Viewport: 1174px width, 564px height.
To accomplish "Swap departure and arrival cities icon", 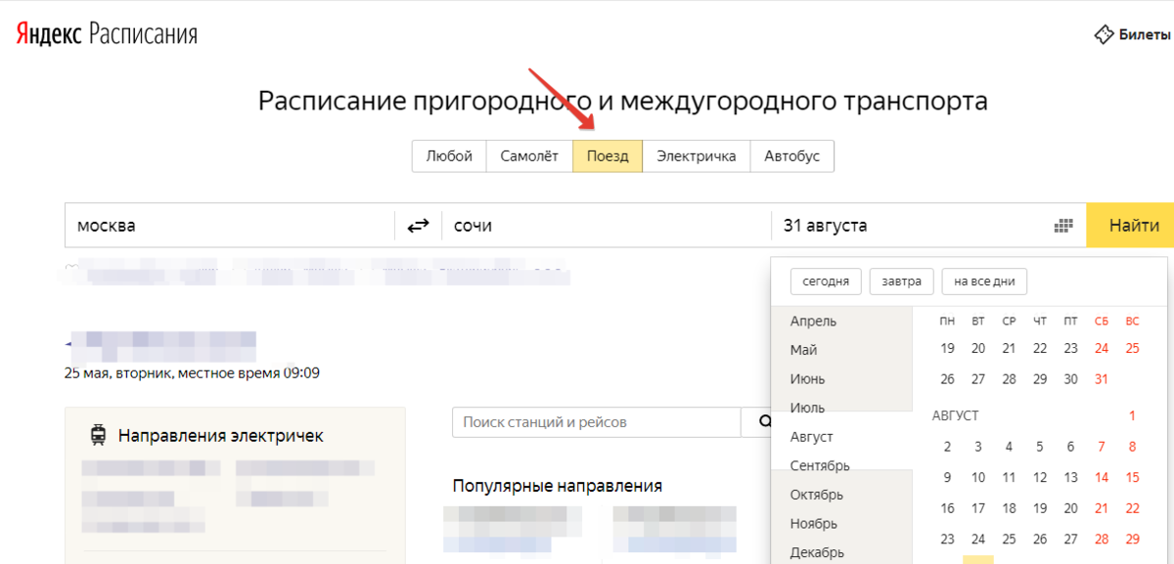I will [419, 226].
